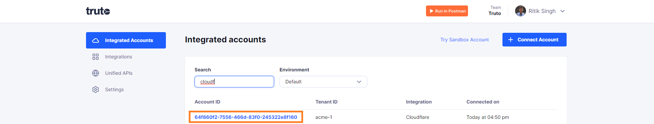
Task: Click the Environment dropdown chevron arrow
Action: tap(359, 82)
